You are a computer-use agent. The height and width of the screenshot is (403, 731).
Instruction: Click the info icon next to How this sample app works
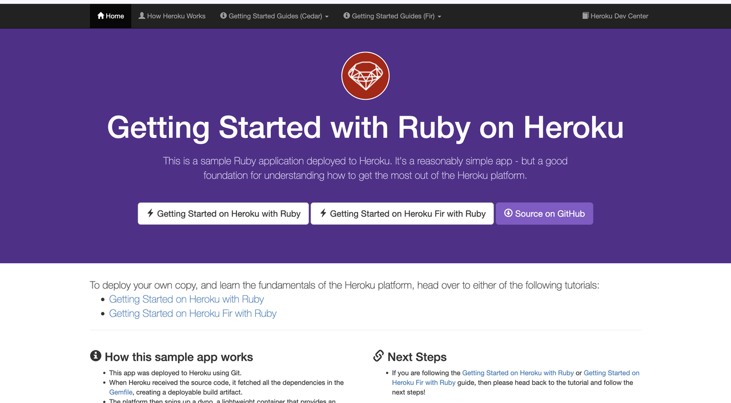96,356
